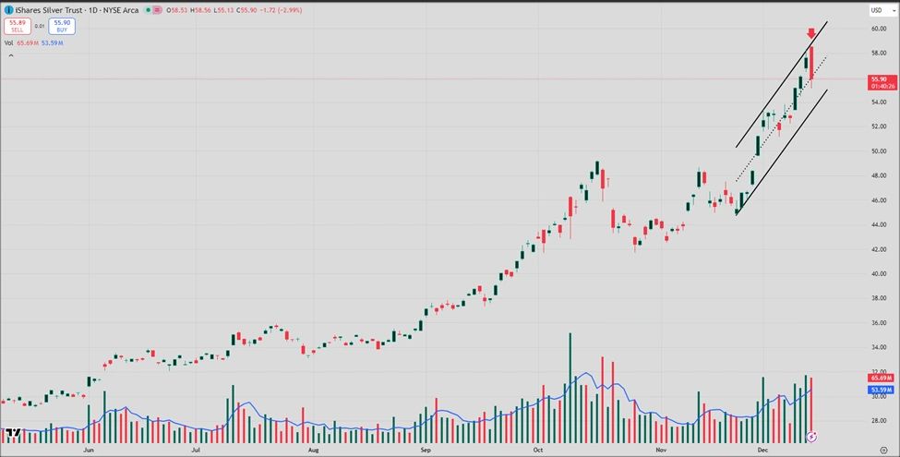Click the lightning bolt go-to-realtime icon
The height and width of the screenshot is (457, 900).
tap(812, 435)
